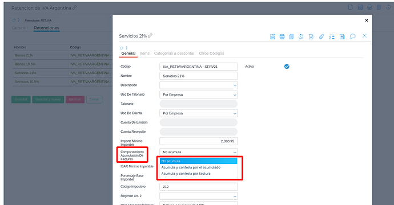This screenshot has width=394, height=205.
Task: Click the Retenciones: RET_IVA breadcrumb
Action: coord(38,20)
